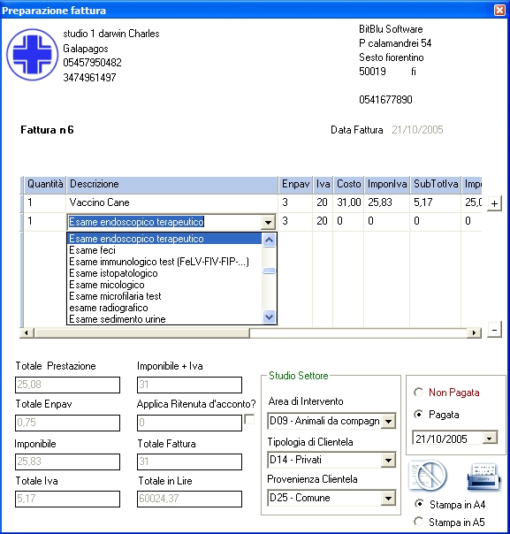The image size is (510, 534).
Task: Click the dropdown list scrollbar thumb
Action: click(269, 271)
